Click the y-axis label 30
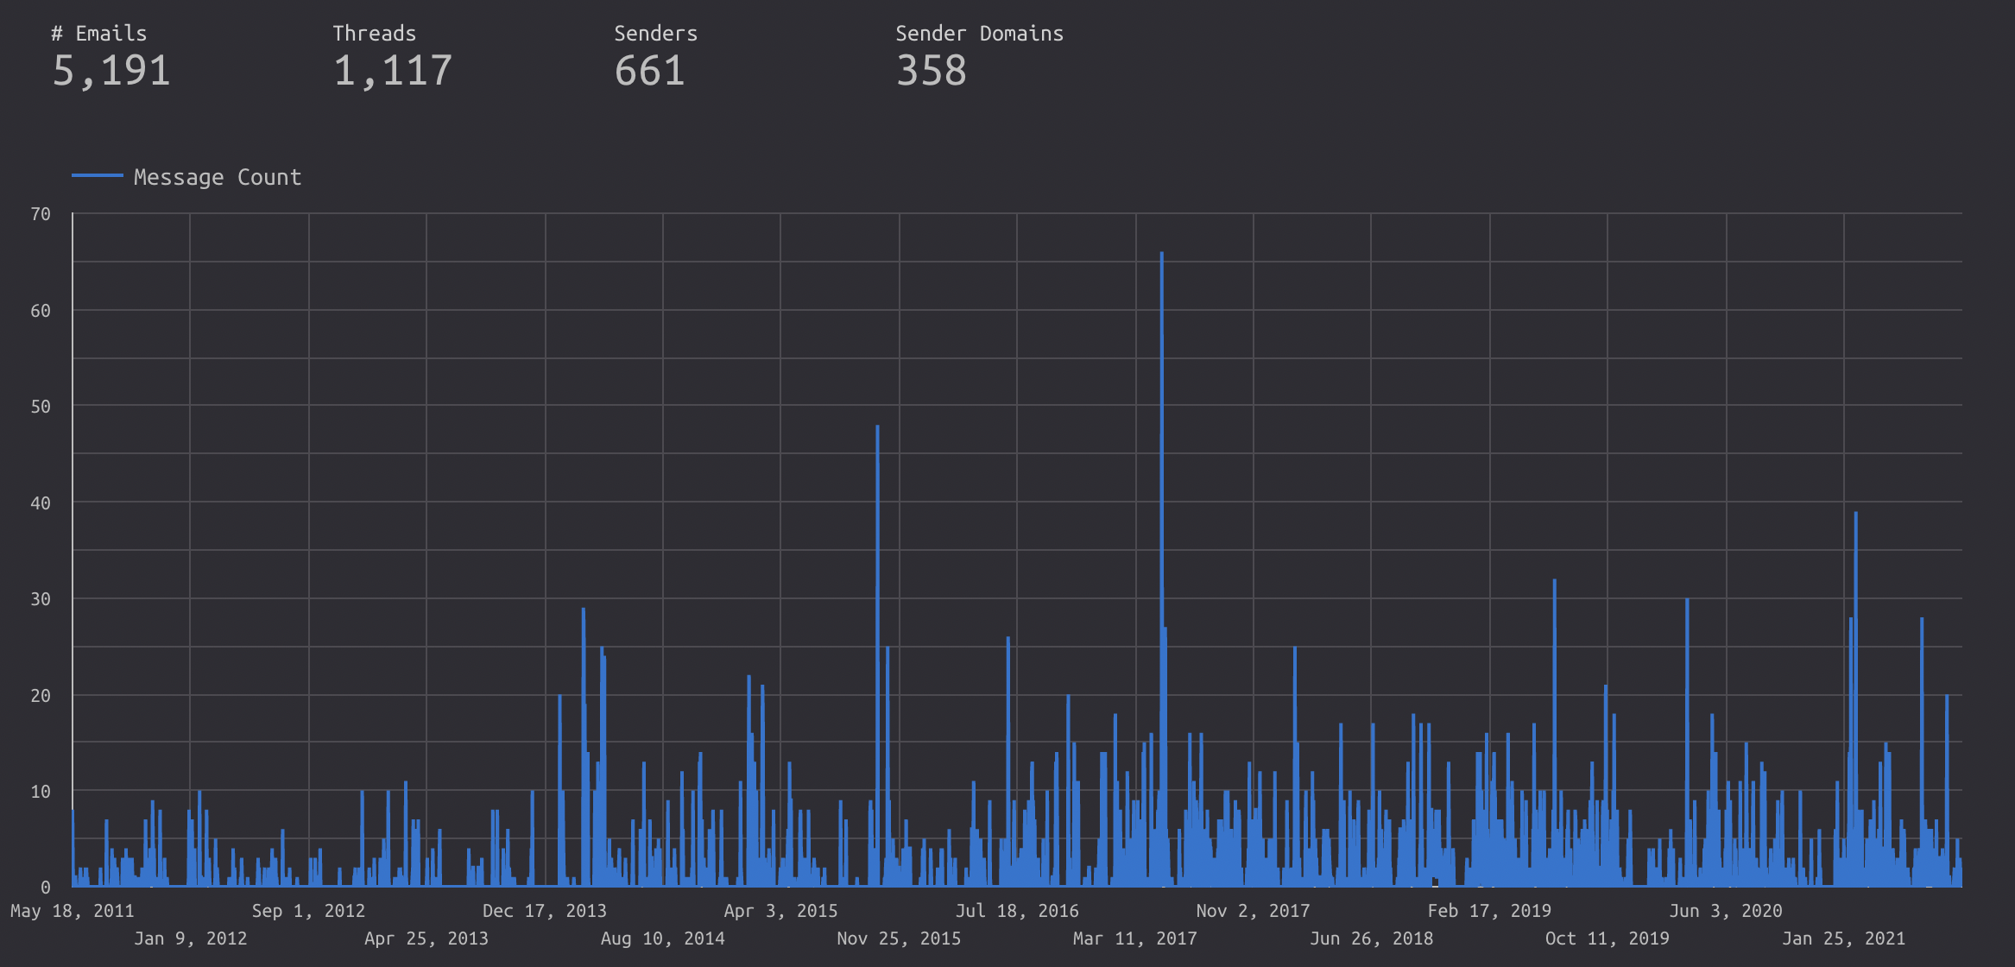The width and height of the screenshot is (2015, 967). [41, 599]
